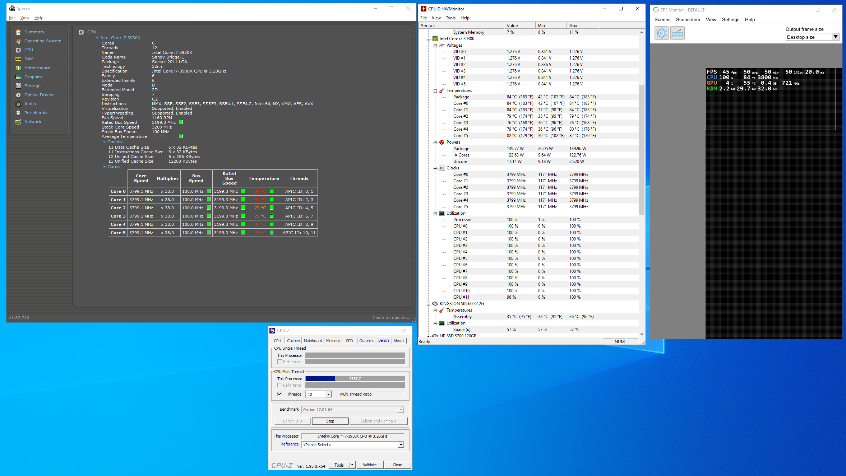Toggle the Threads checkbox in CPU-Z
This screenshot has width=846, height=476.
(x=279, y=394)
